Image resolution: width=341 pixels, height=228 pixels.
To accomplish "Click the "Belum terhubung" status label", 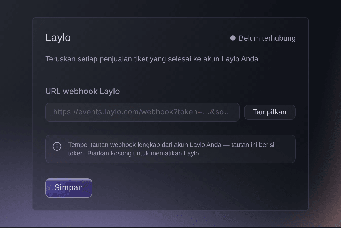I will coord(267,38).
